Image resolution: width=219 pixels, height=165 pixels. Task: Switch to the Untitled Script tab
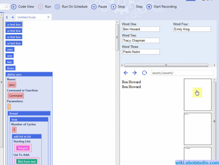(27, 17)
